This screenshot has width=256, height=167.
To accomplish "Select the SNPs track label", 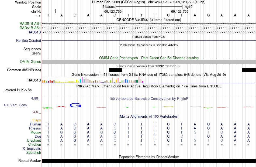I will pyautogui.click(x=36, y=53).
